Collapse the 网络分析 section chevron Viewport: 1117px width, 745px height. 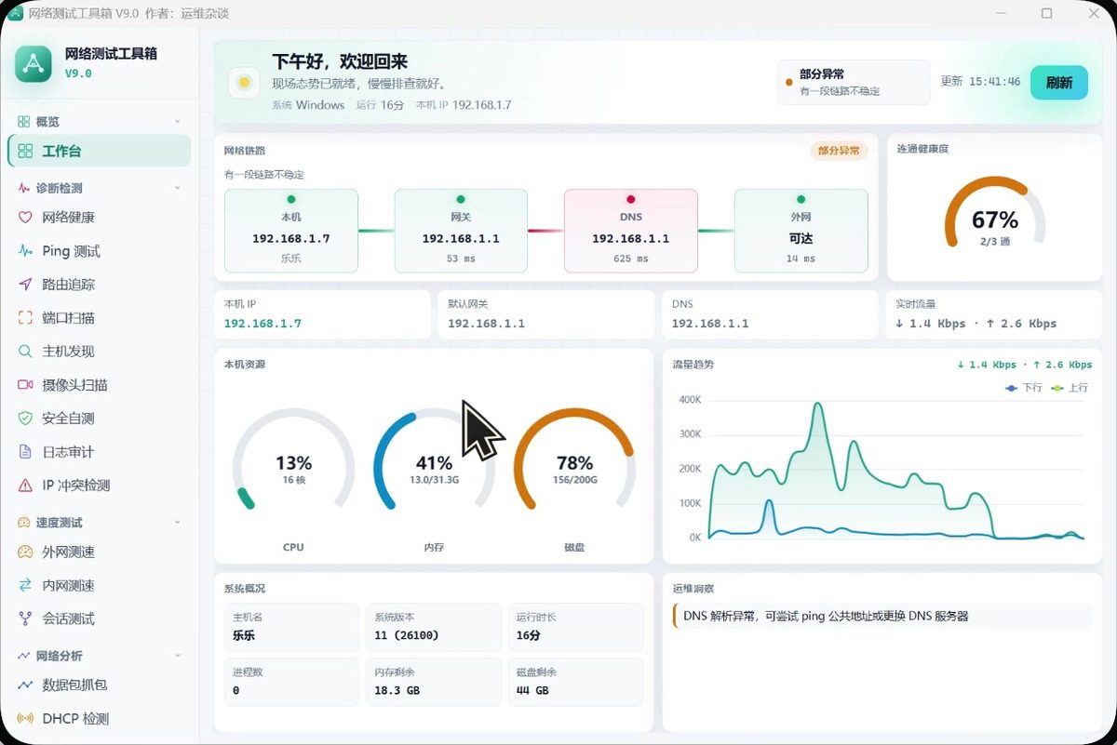(178, 656)
